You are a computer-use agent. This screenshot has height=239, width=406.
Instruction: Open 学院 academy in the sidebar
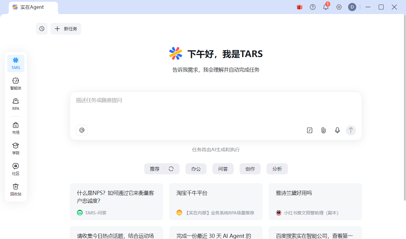click(x=16, y=149)
